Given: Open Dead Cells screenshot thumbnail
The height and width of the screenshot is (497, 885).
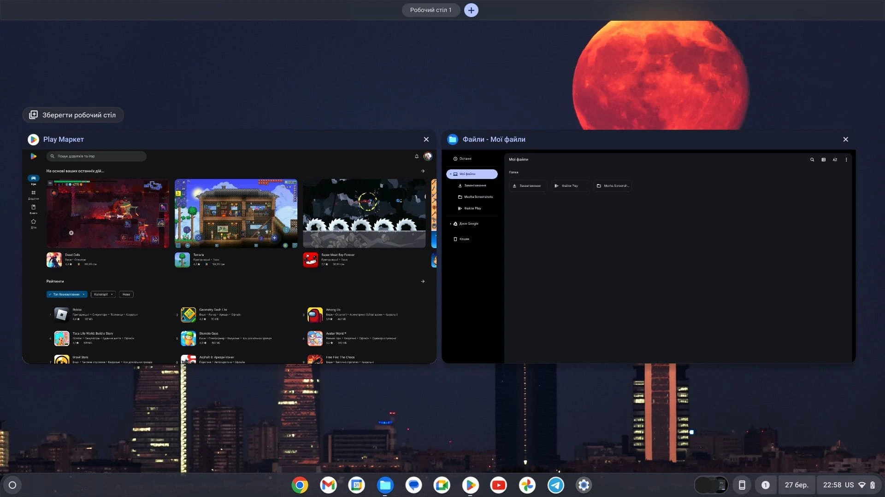Looking at the screenshot, I should (108, 214).
